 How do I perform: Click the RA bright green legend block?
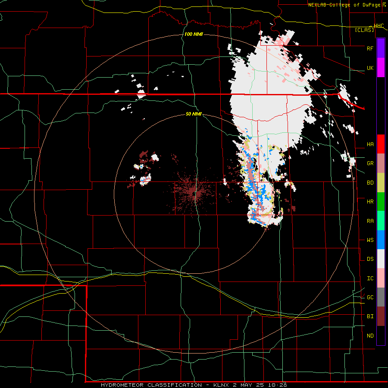381,221
